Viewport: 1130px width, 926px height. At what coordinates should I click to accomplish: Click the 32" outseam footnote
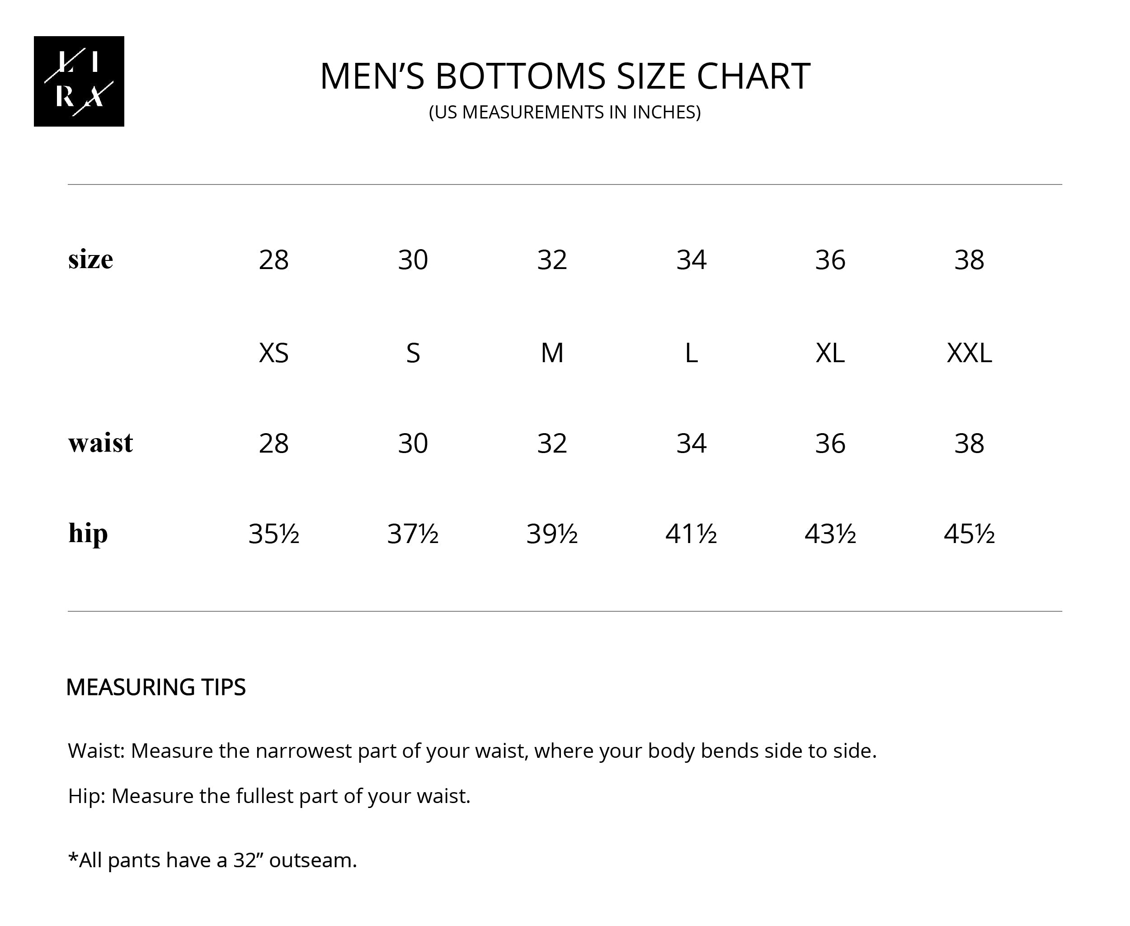coord(212,860)
